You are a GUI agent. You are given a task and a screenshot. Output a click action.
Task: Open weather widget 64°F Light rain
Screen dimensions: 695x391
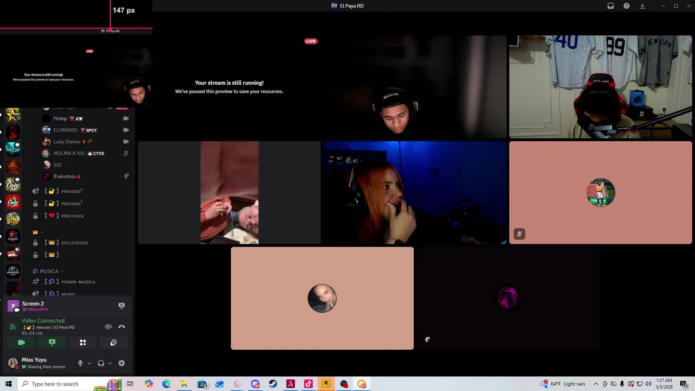563,384
